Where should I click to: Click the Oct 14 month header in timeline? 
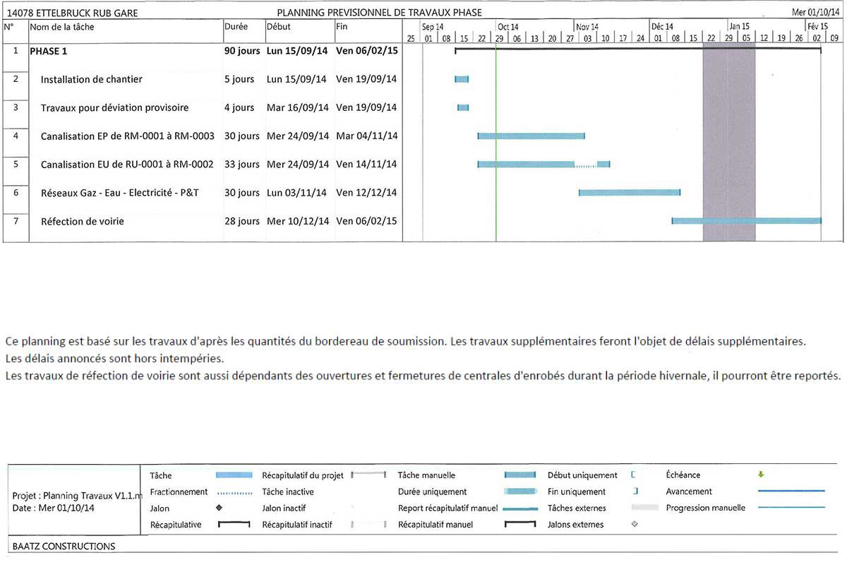(x=507, y=27)
